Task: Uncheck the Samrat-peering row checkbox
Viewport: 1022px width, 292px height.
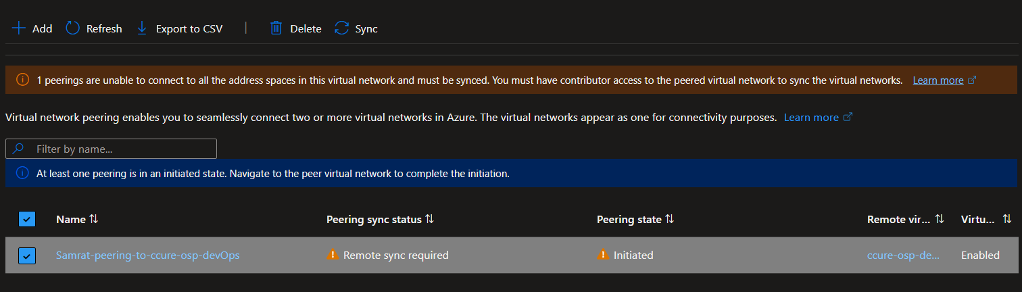Action: pyautogui.click(x=26, y=255)
